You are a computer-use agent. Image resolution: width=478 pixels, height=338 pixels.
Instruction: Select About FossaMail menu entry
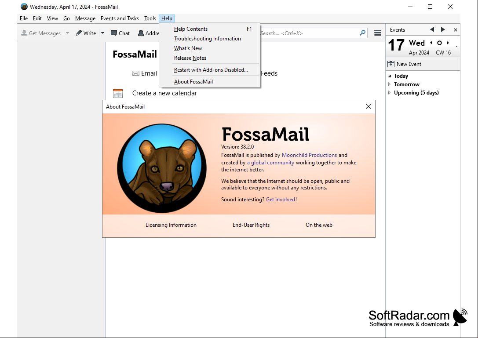(210, 82)
